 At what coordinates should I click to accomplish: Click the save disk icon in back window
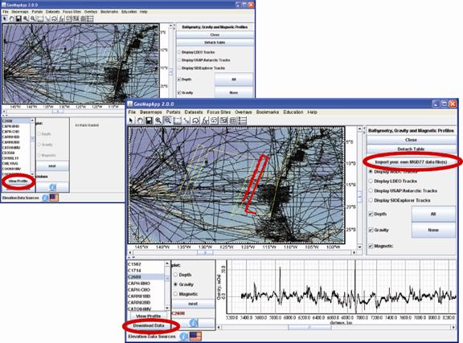click(x=18, y=18)
